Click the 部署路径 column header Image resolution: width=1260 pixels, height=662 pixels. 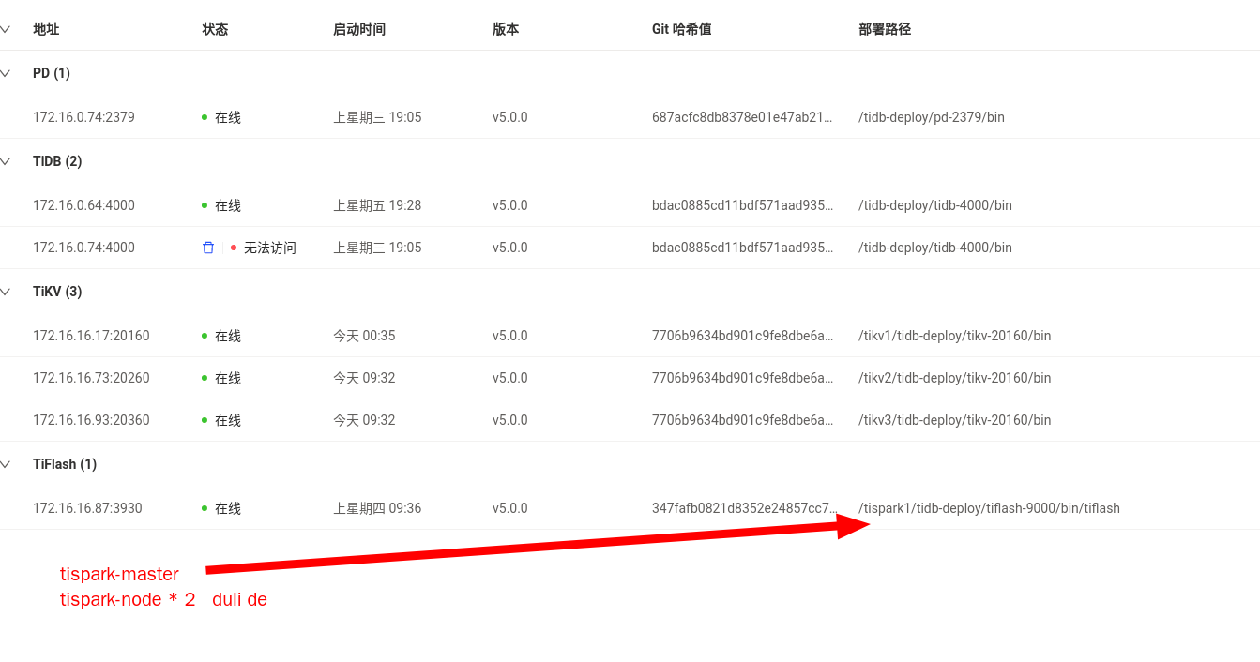click(885, 29)
